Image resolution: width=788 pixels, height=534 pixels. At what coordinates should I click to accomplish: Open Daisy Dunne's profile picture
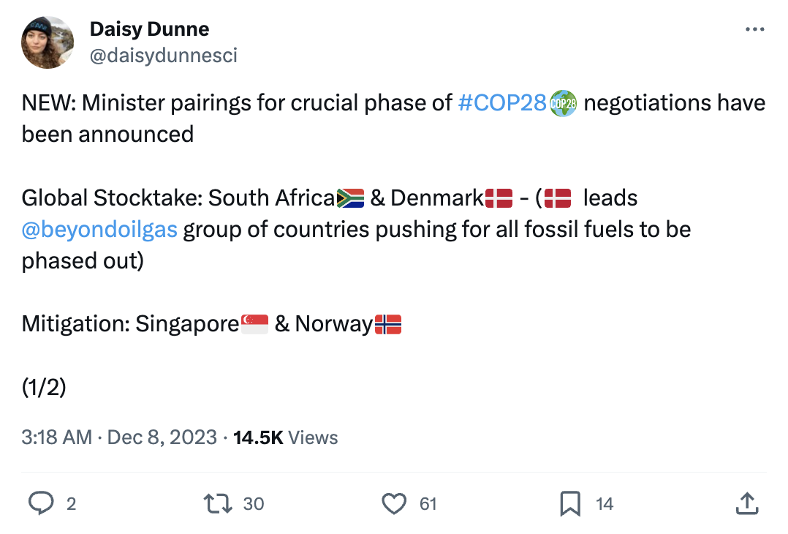tap(48, 42)
